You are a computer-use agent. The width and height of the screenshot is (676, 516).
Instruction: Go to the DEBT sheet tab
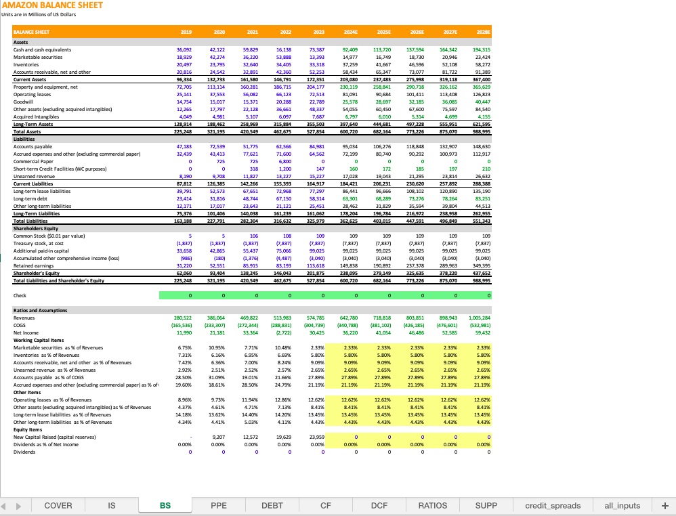click(x=272, y=505)
